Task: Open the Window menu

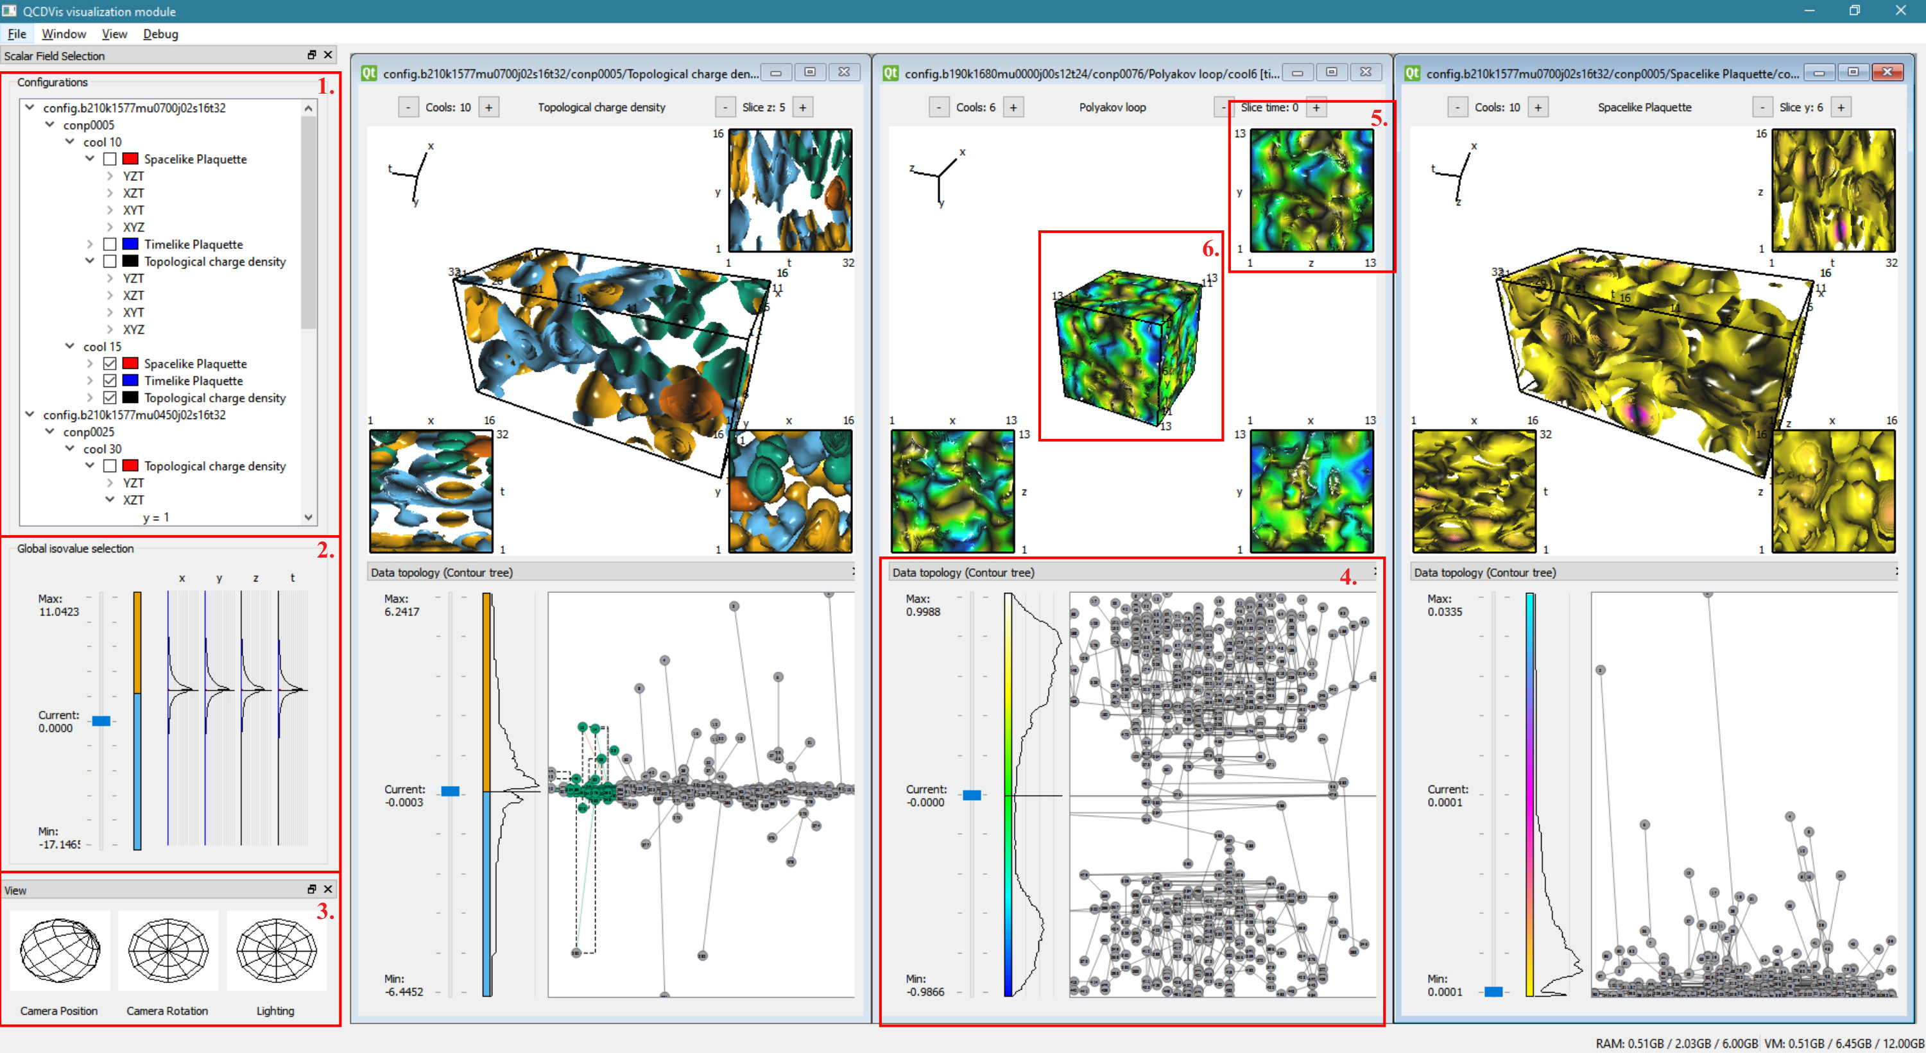Action: click(64, 33)
